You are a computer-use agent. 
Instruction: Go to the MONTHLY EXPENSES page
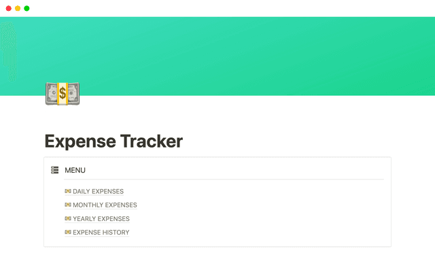[105, 205]
